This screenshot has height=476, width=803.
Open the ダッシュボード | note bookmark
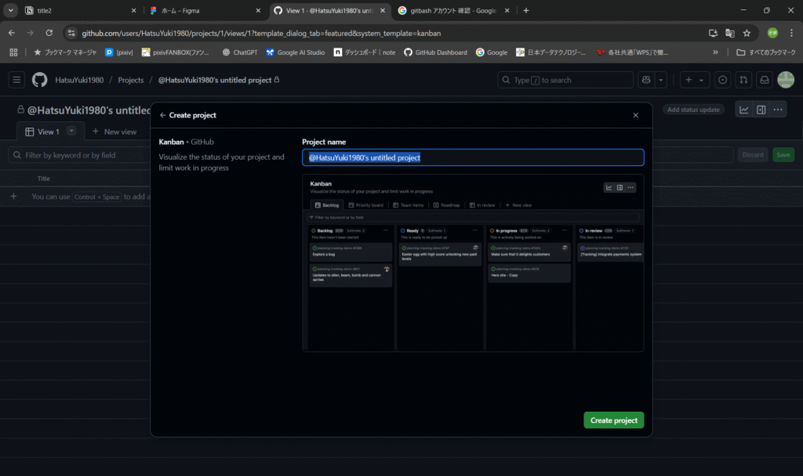coord(365,52)
